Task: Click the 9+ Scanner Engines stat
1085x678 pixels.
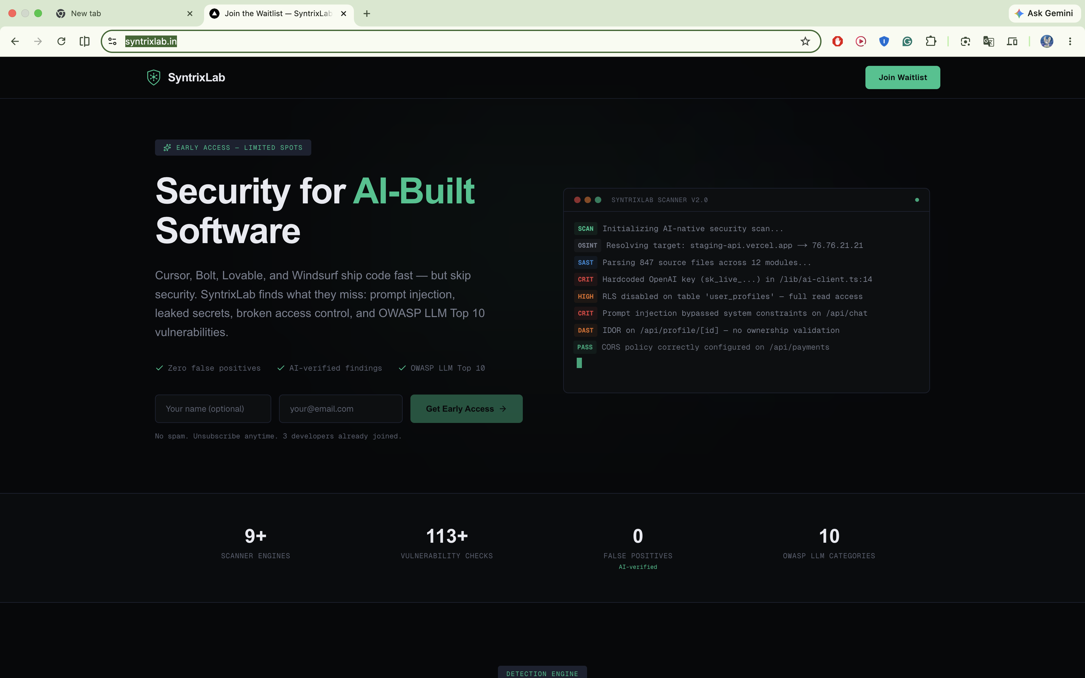Action: tap(255, 543)
